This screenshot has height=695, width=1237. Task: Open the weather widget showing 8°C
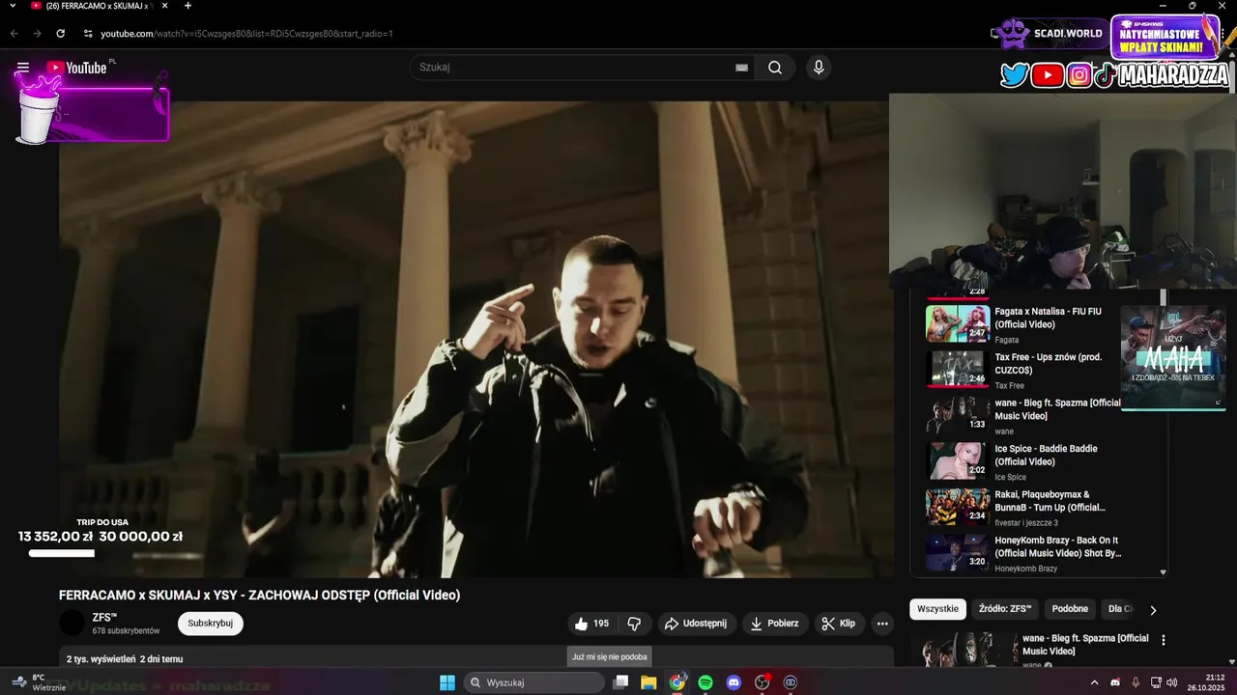[x=39, y=682]
